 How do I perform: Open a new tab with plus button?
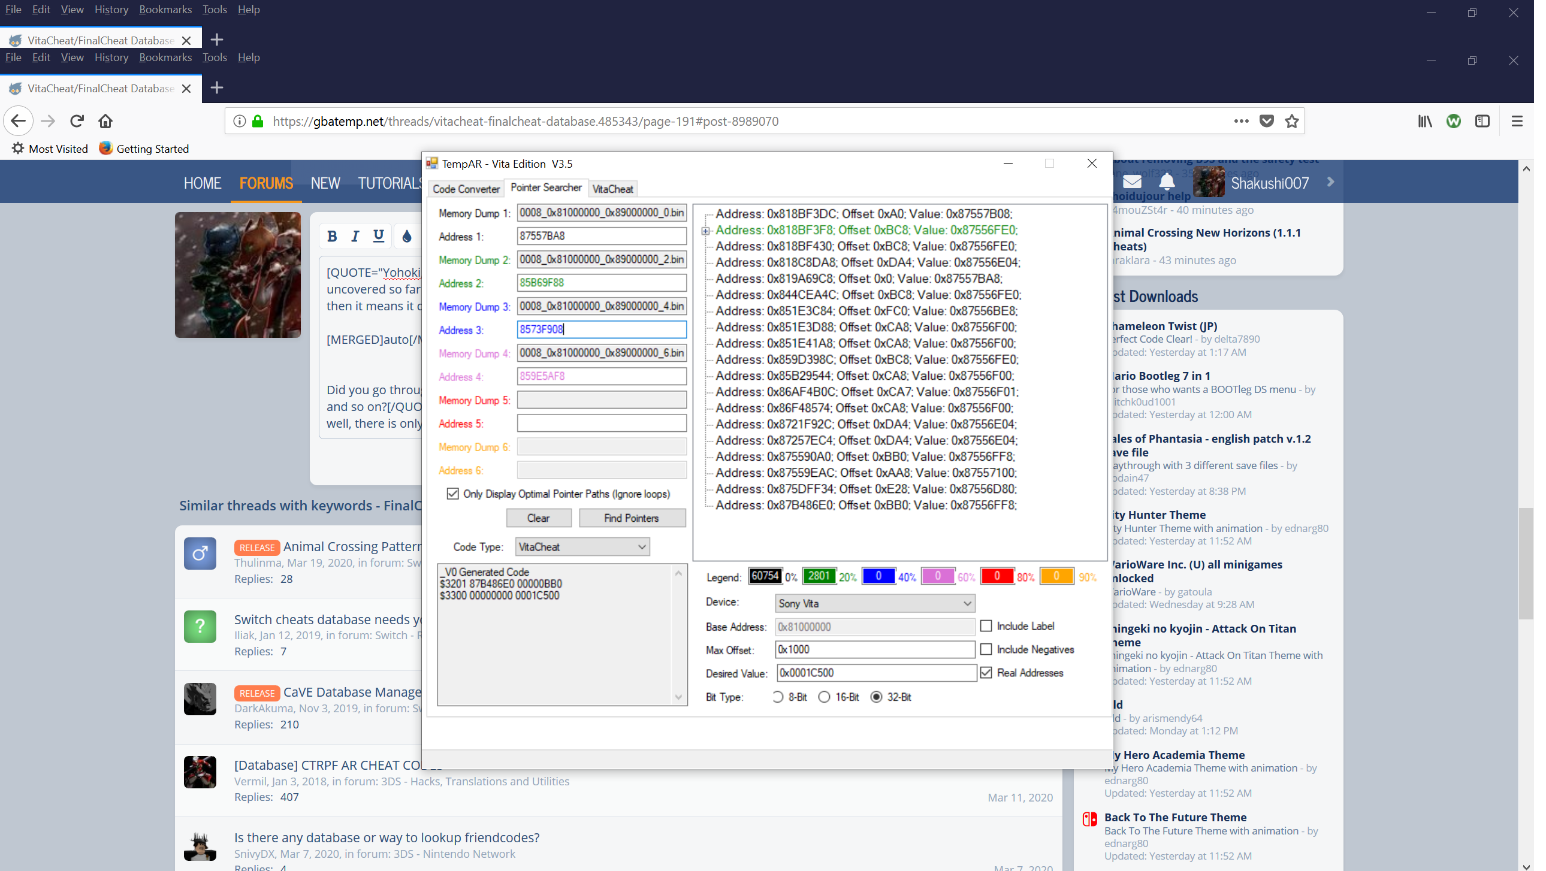click(x=217, y=87)
